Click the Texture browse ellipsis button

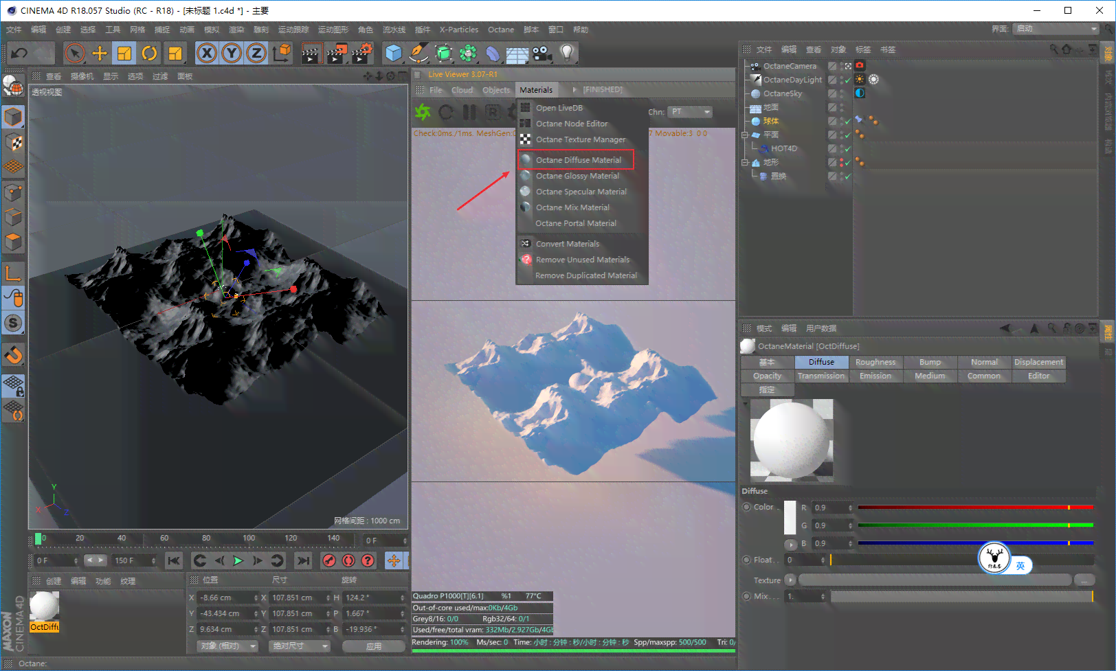click(x=1084, y=580)
